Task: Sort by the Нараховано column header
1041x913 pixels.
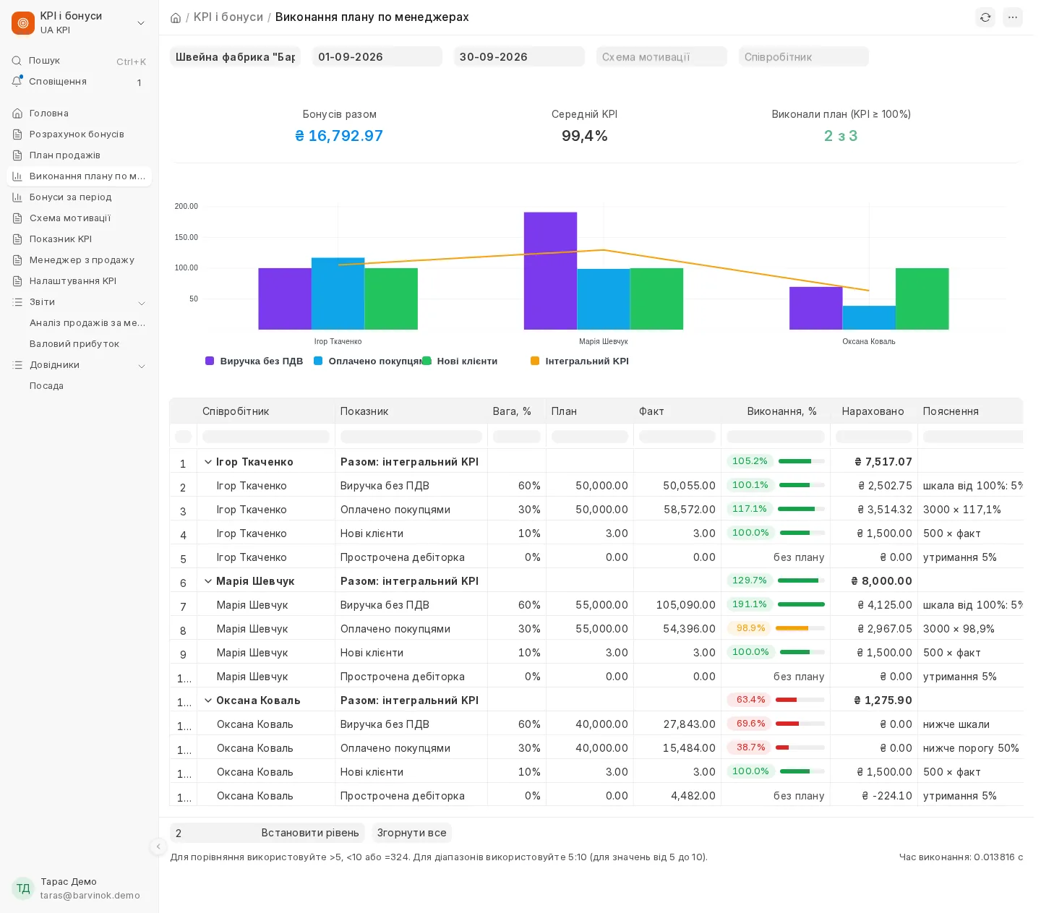Action: [873, 411]
